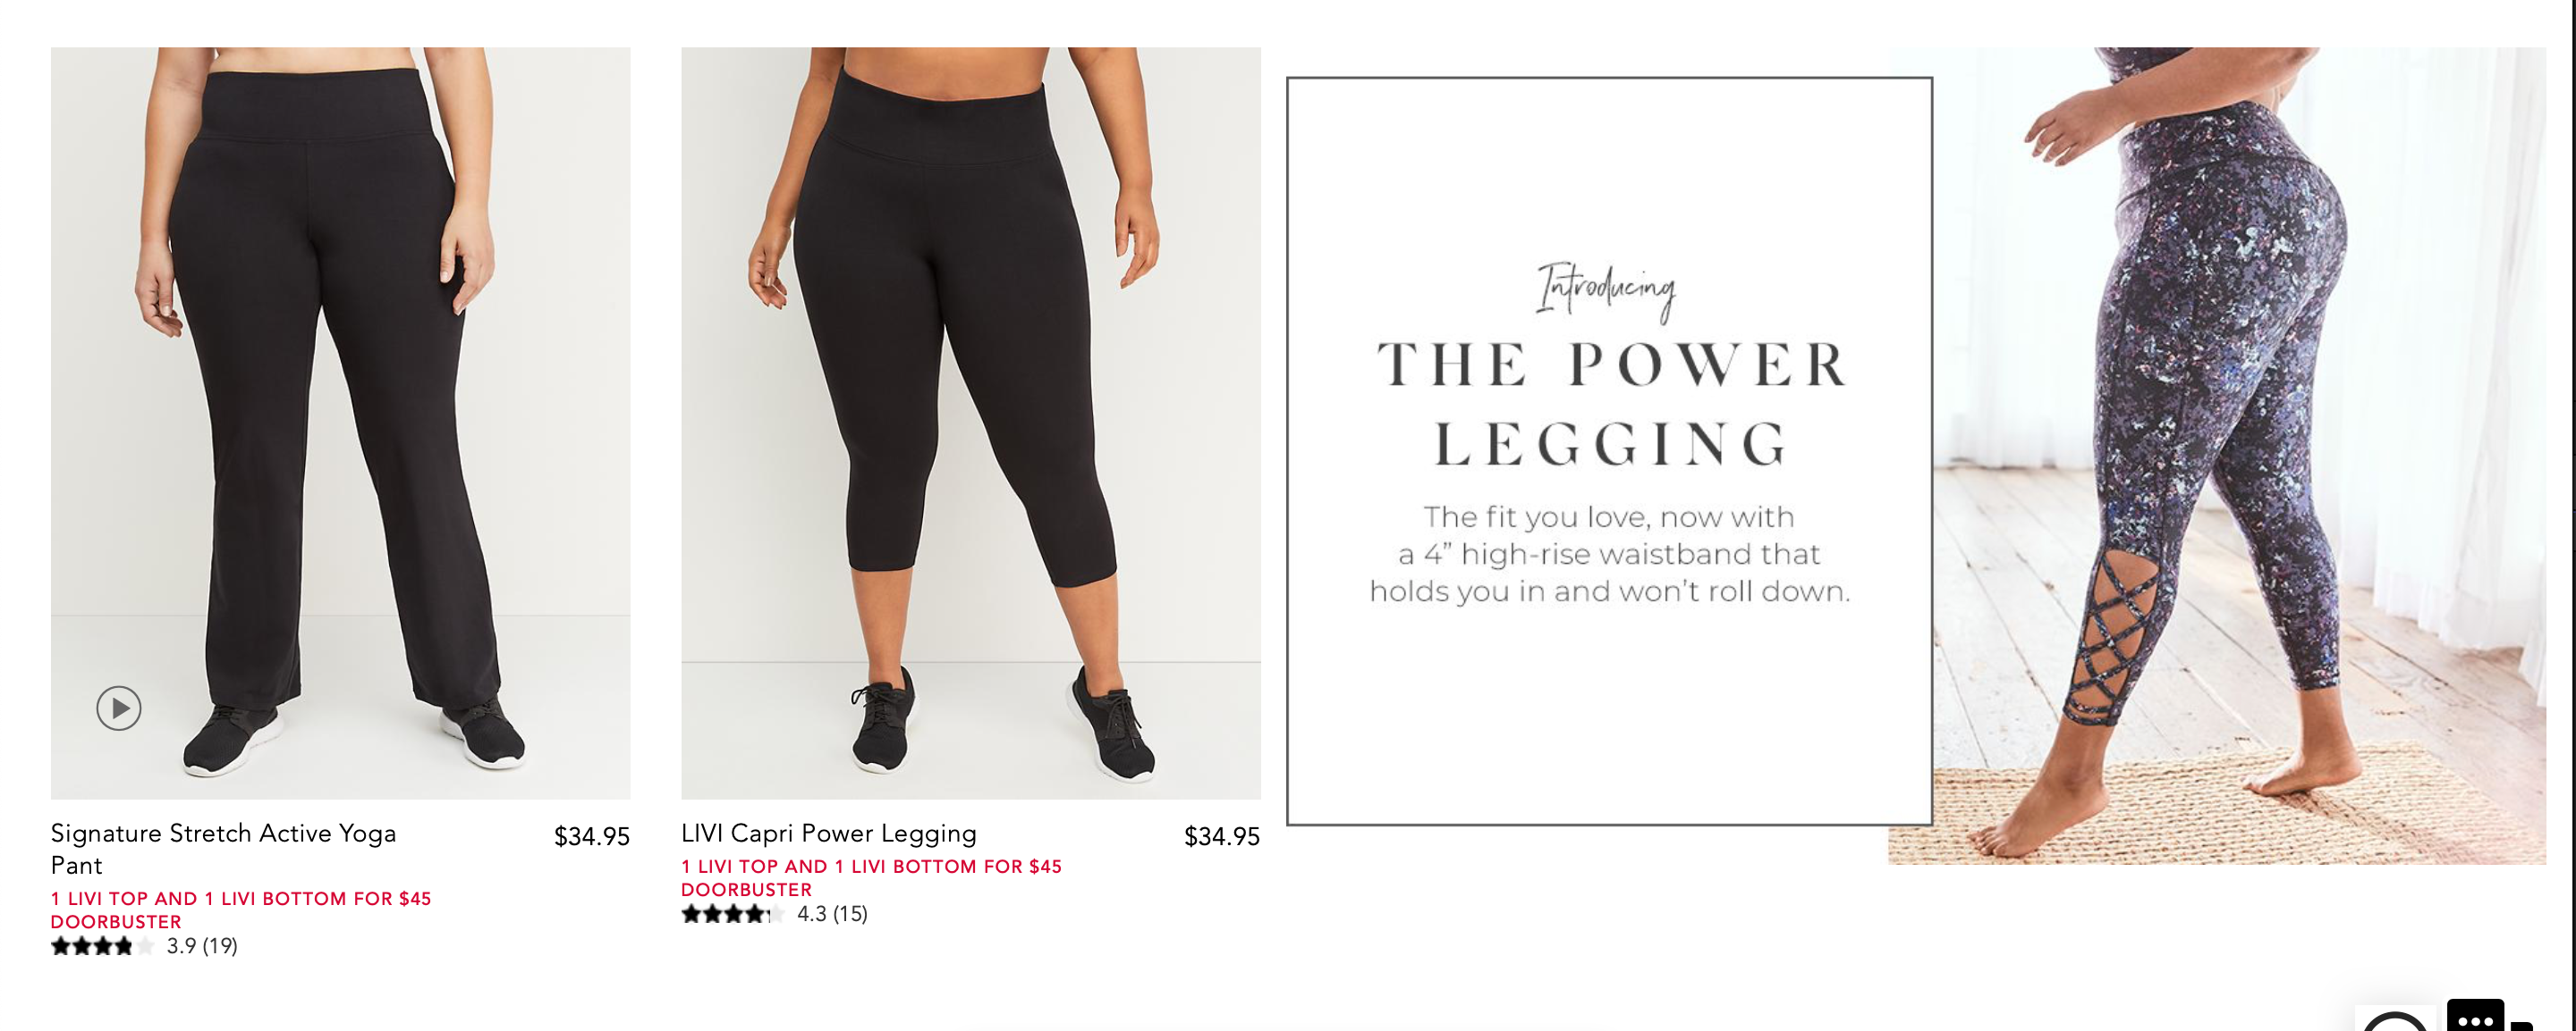The width and height of the screenshot is (2576, 1031).
Task: Open the chat bubble with three dots
Action: (2475, 1018)
